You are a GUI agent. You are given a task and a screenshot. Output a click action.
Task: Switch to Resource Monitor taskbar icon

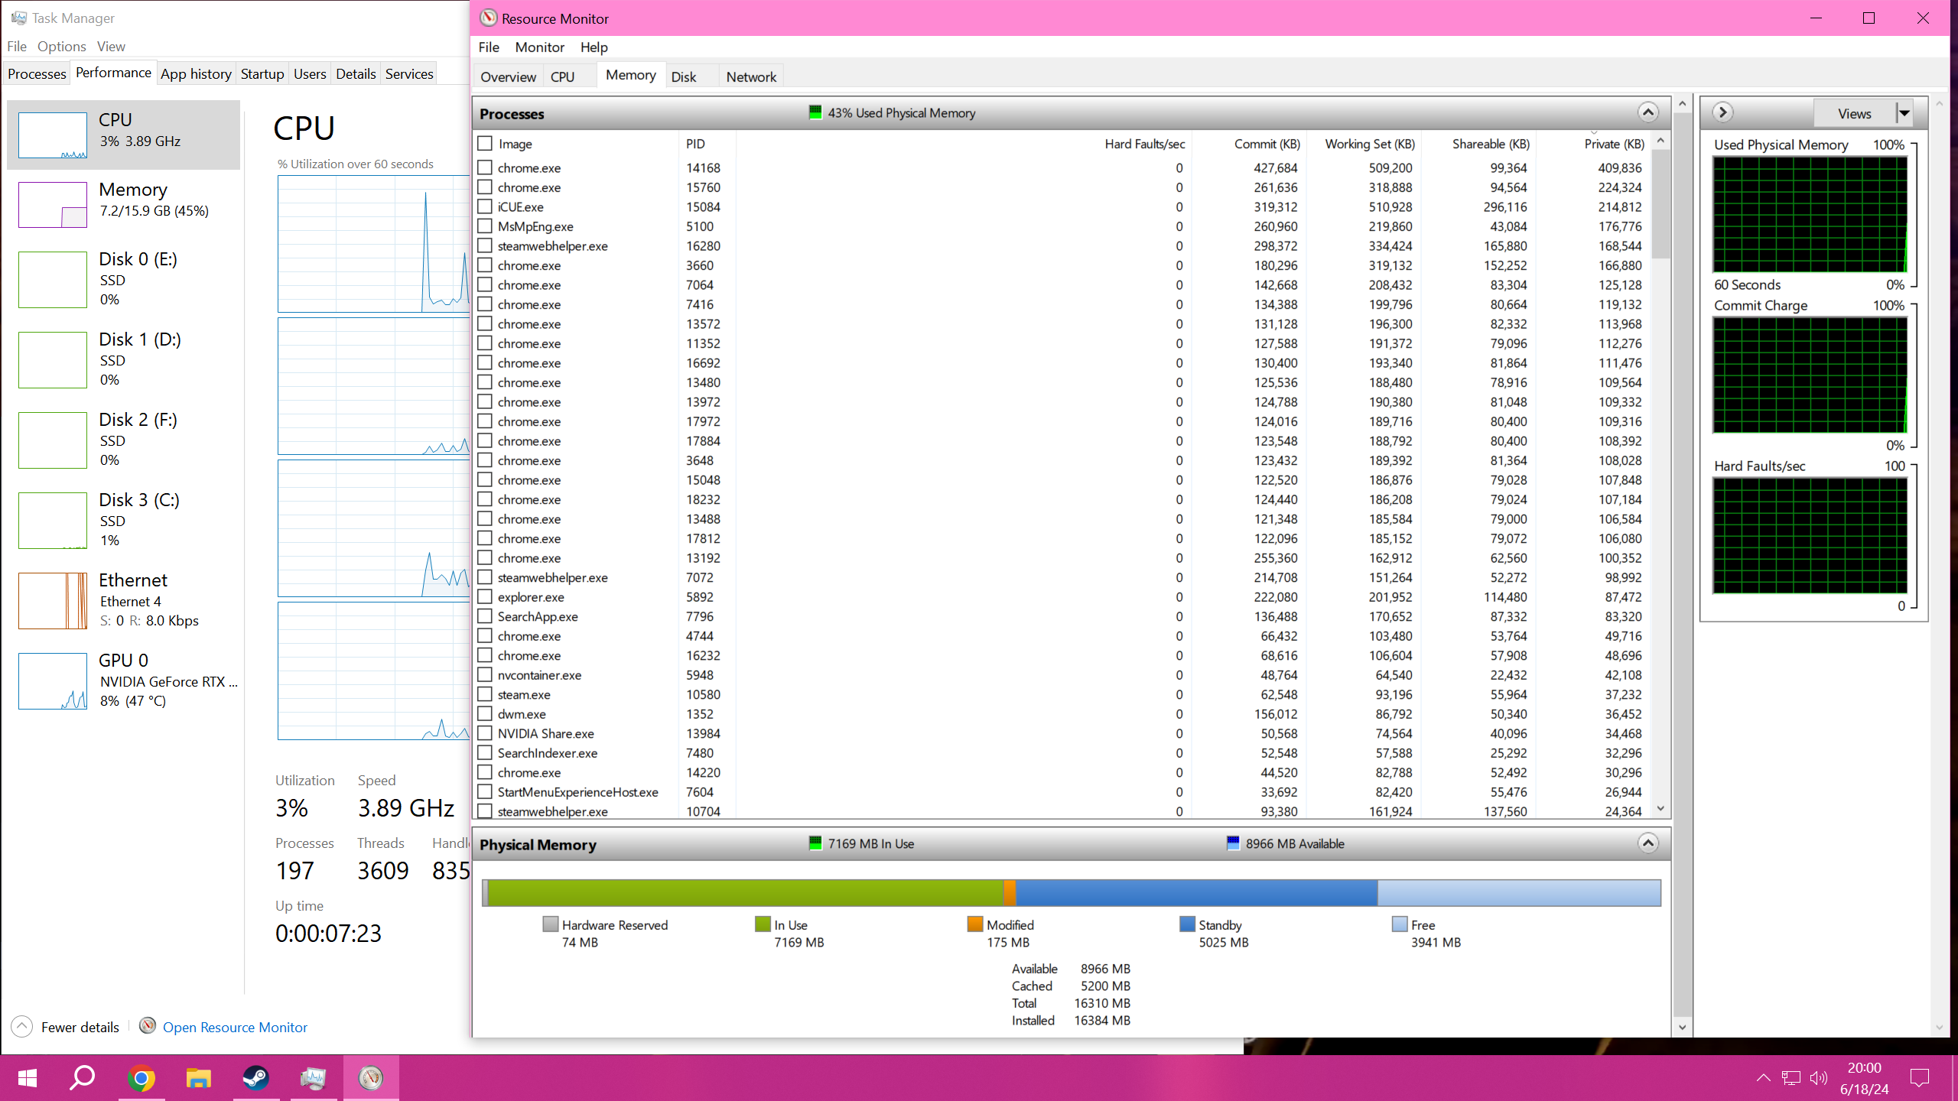pos(371,1078)
